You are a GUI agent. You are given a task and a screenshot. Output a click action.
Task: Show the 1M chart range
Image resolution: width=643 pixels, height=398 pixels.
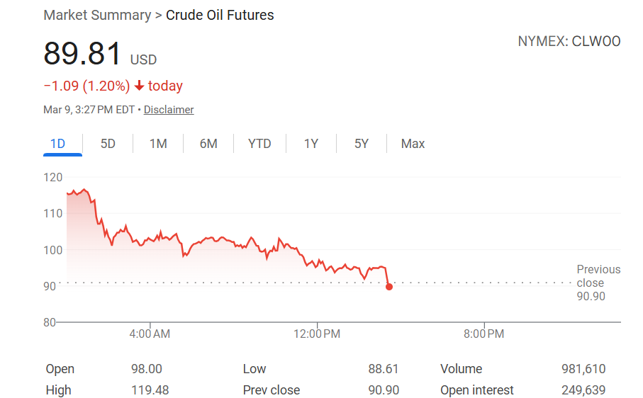coord(158,144)
